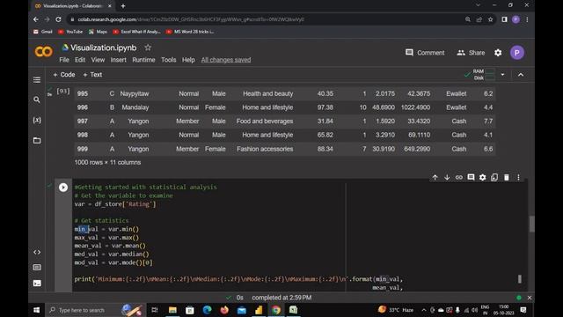Open the Runtime menu
This screenshot has height=317, width=563.
[143, 60]
